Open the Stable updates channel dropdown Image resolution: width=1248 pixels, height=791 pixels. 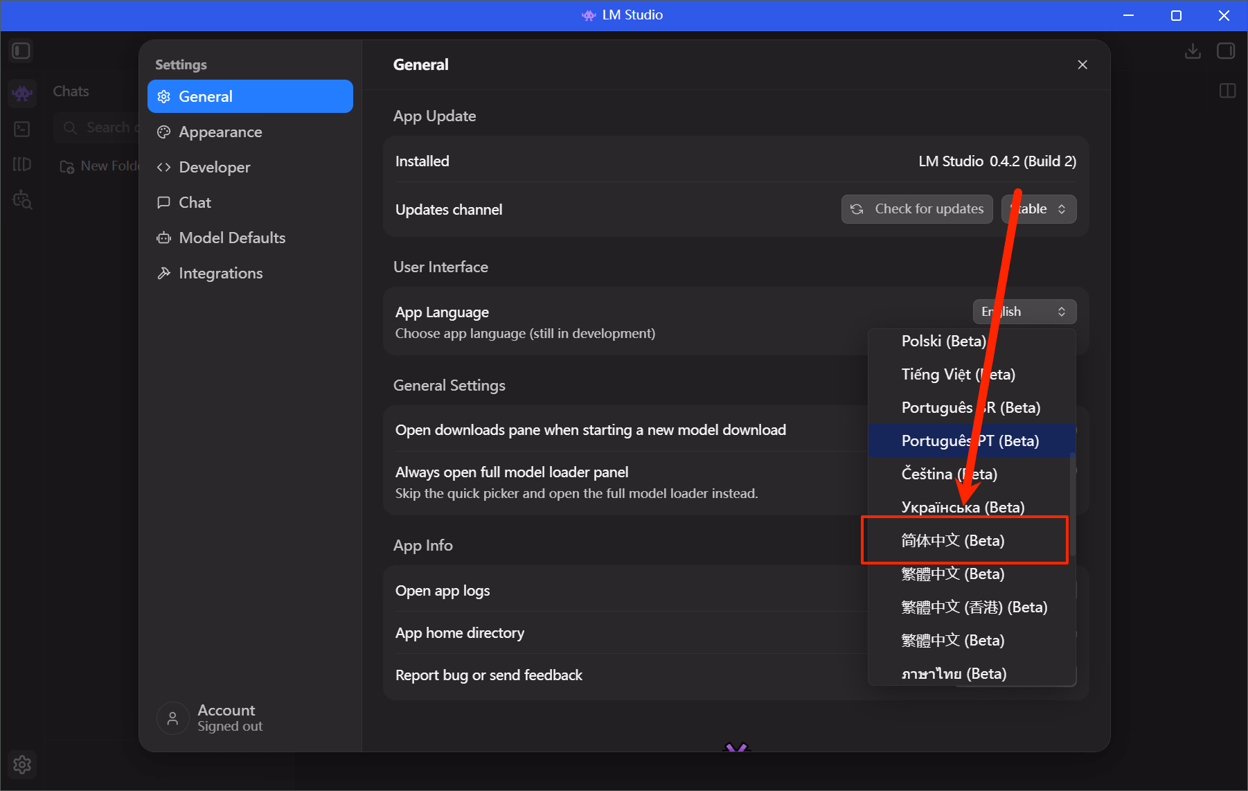1039,209
